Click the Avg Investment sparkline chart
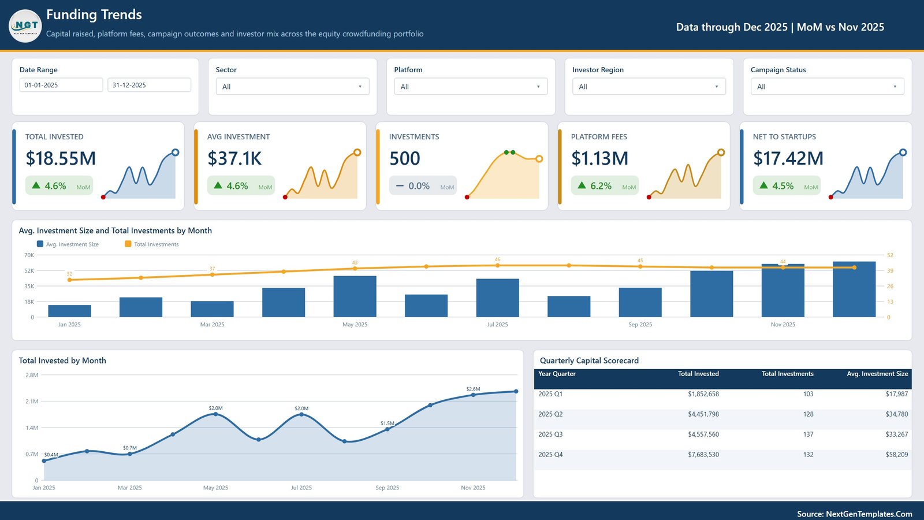 321,174
